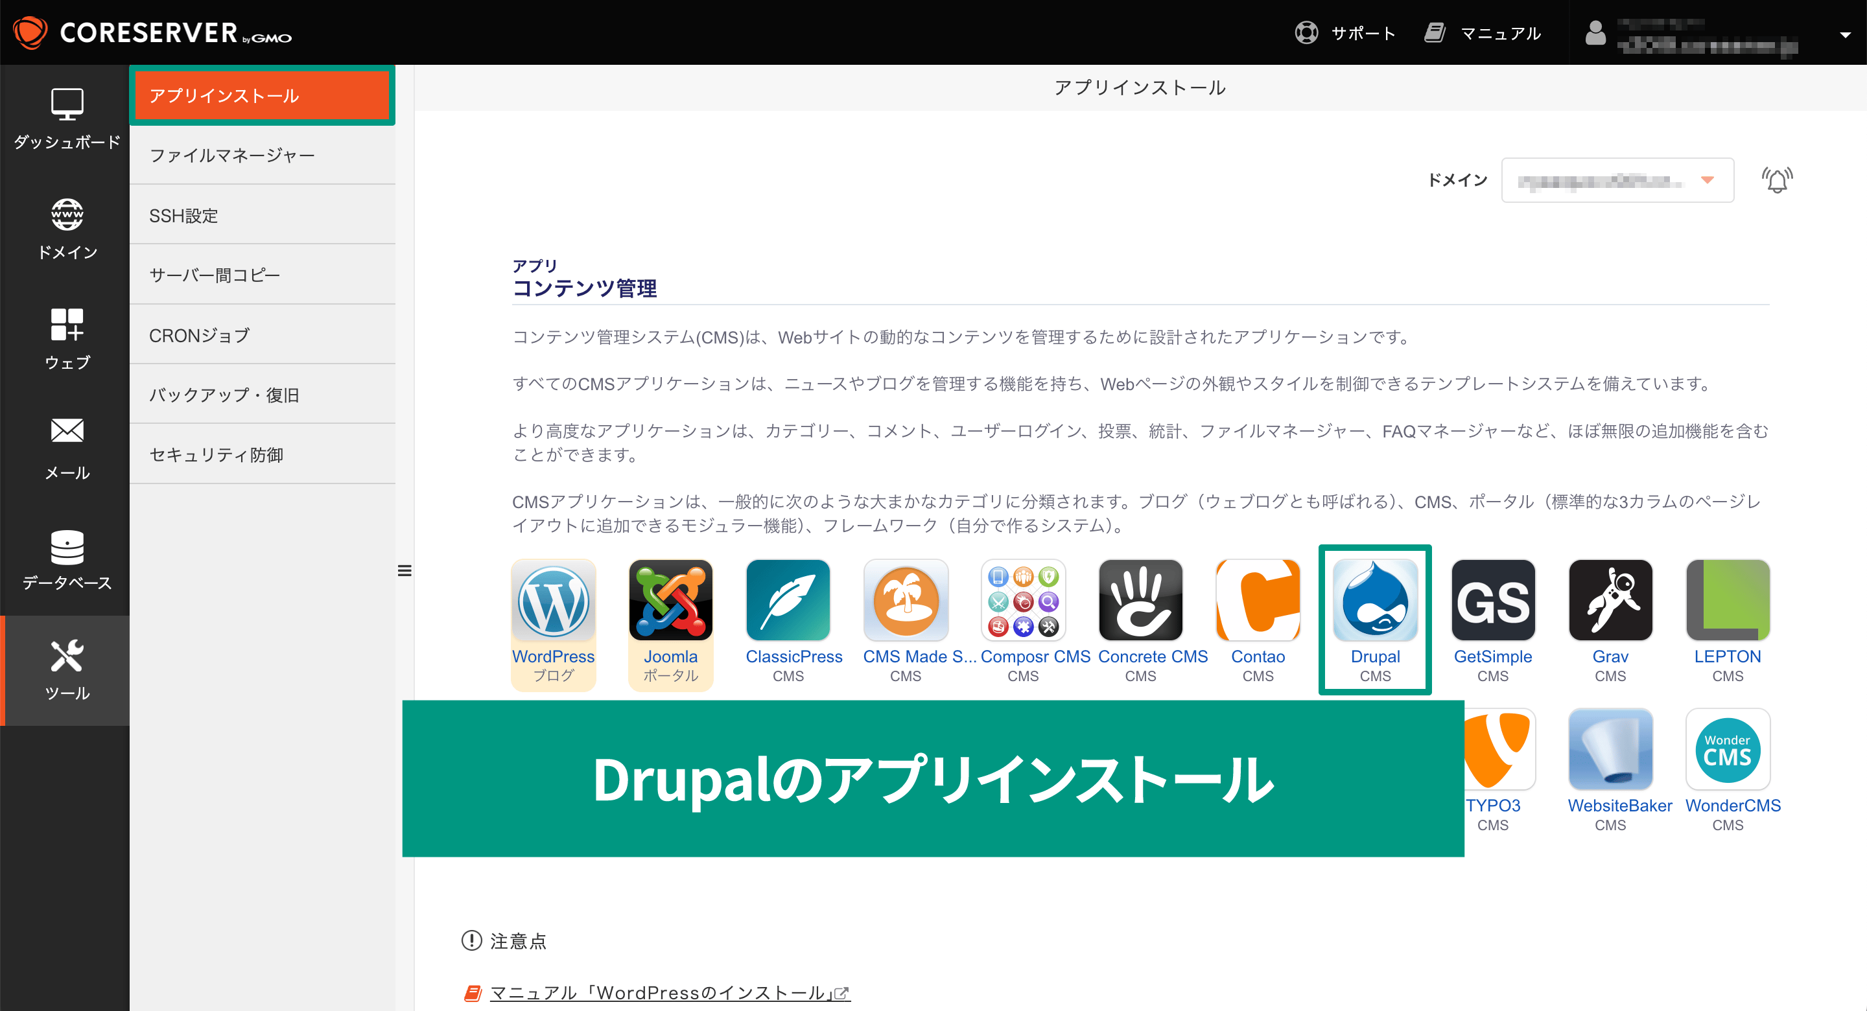Click the Concrete CMS text link
Image resolution: width=1867 pixels, height=1011 pixels.
pos(1153,657)
